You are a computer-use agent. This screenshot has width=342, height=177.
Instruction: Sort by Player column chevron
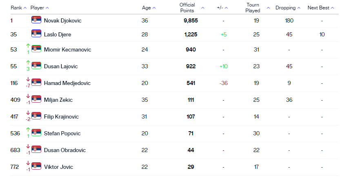tap(47, 8)
